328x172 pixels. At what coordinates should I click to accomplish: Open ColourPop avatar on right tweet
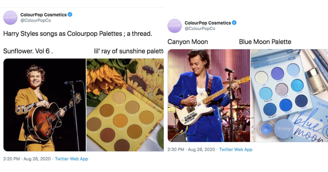click(175, 26)
